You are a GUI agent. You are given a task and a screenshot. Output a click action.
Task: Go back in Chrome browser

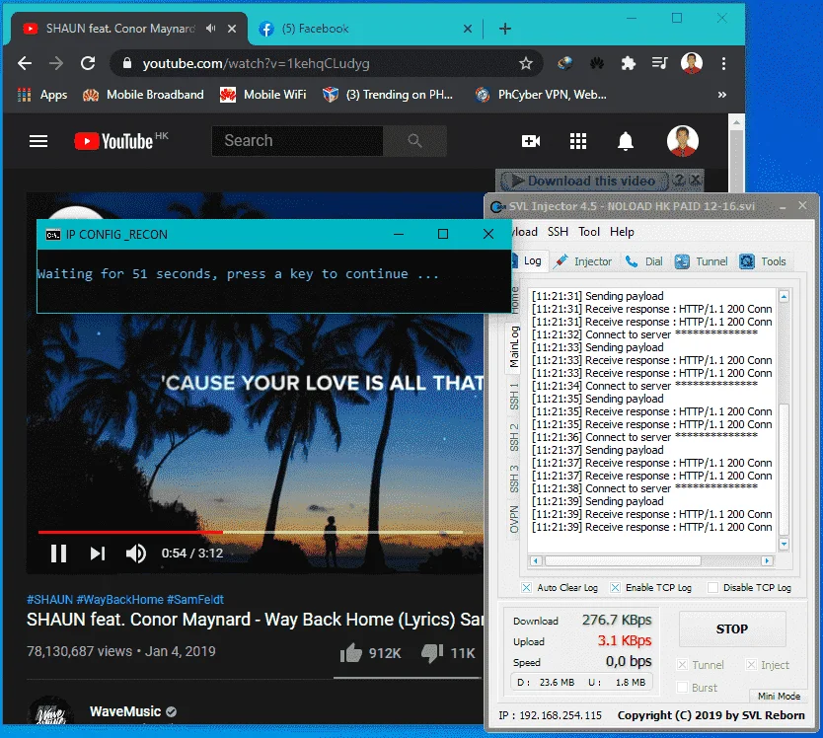point(25,63)
